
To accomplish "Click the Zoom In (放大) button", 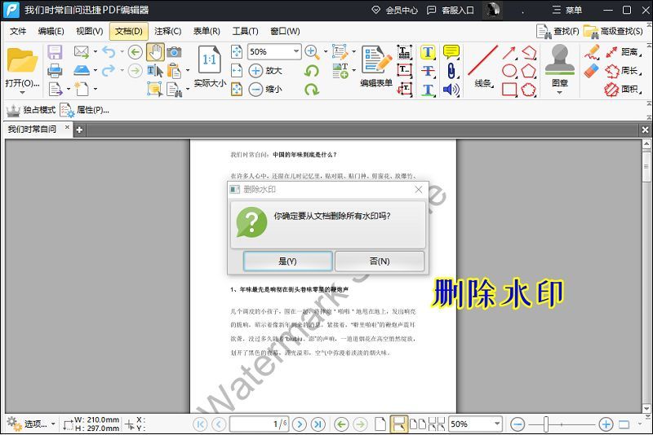I will click(x=265, y=71).
